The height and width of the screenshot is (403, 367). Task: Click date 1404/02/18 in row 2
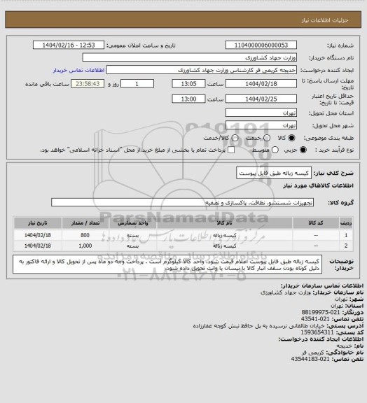[x=38, y=246]
